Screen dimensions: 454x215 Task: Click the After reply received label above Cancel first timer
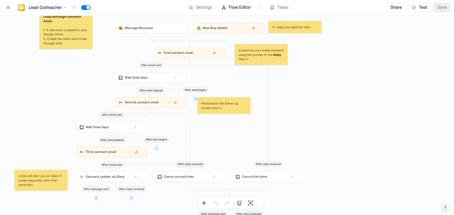tap(268, 164)
